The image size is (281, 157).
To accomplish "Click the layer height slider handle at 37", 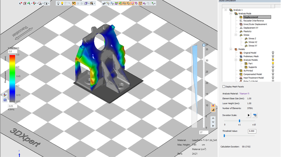I will pyautogui.click(x=204, y=45).
